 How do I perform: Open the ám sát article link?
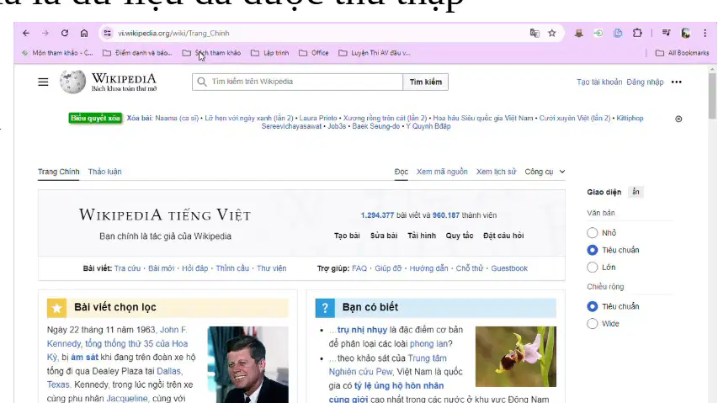(x=84, y=358)
